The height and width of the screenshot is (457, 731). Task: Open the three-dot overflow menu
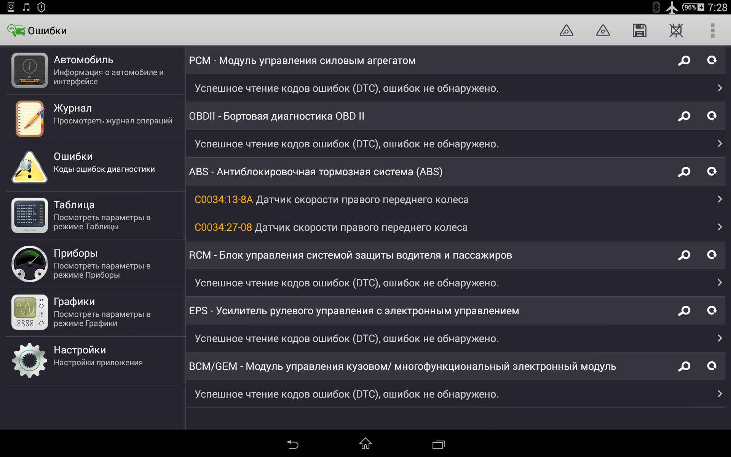click(712, 30)
